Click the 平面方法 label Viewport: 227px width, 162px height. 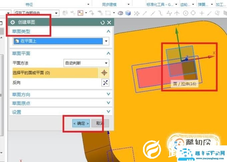coord(20,63)
